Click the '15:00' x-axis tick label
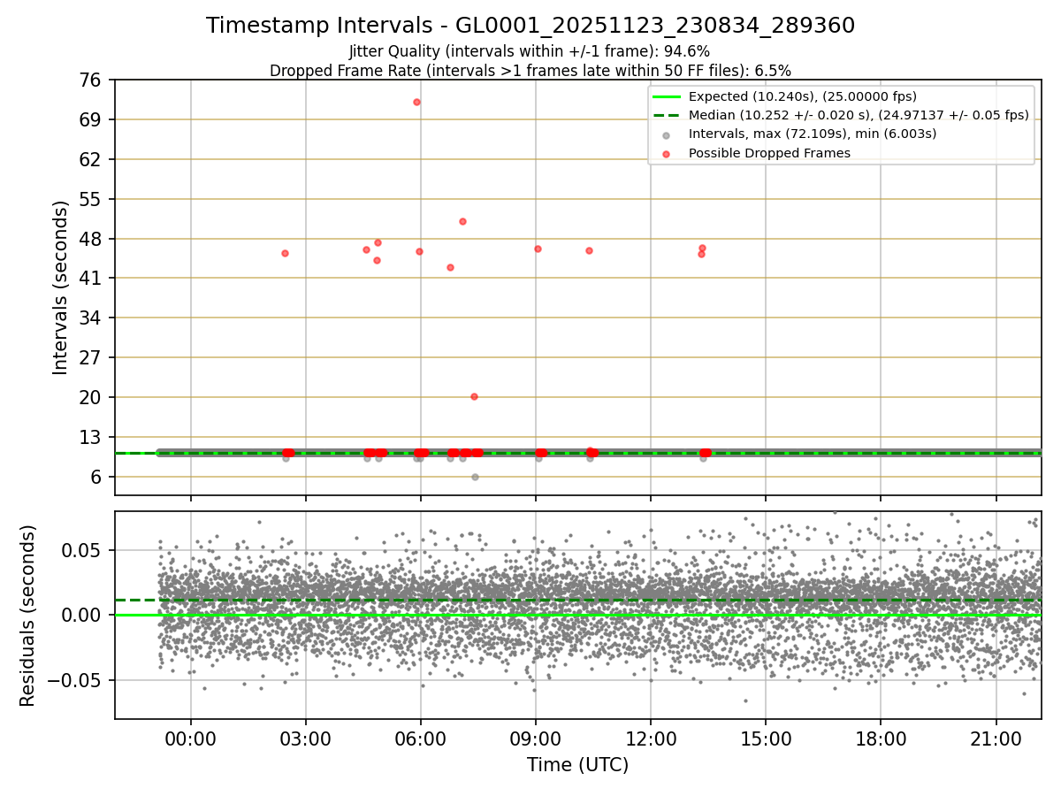1061x796 pixels. (x=766, y=739)
